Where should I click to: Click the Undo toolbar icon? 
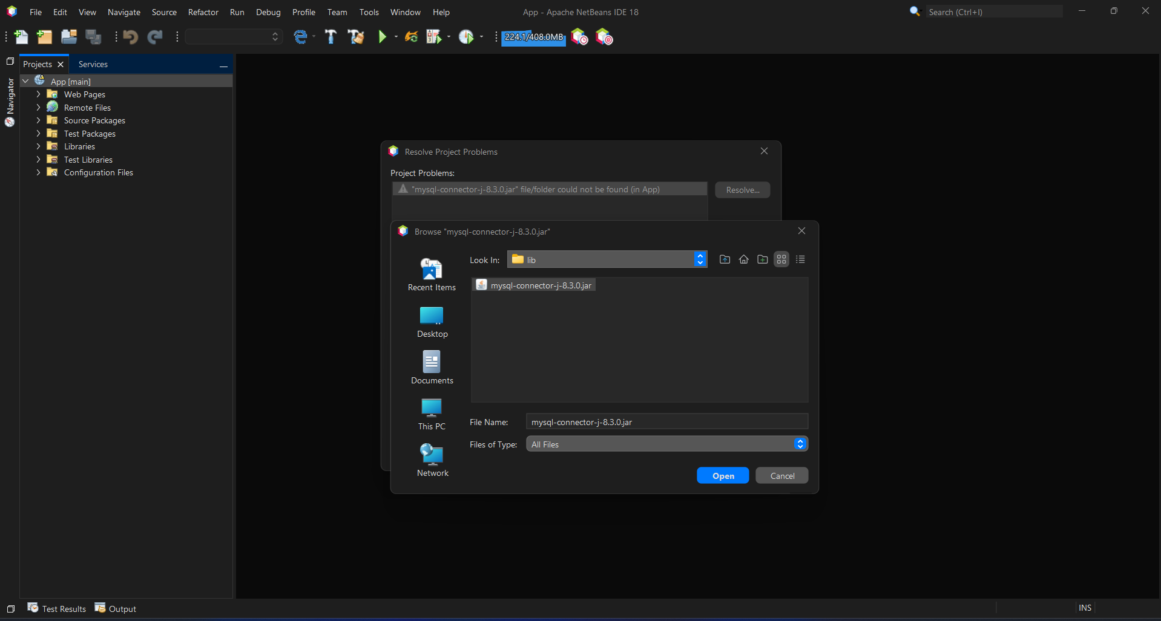(x=130, y=37)
